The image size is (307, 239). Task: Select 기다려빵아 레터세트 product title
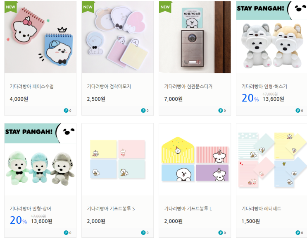[x=261, y=209]
